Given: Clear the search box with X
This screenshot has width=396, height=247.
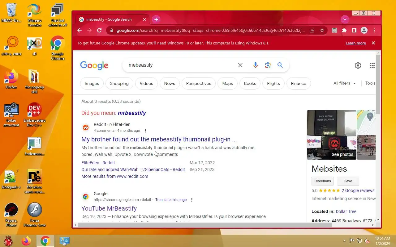Looking at the screenshot, I should (240, 65).
